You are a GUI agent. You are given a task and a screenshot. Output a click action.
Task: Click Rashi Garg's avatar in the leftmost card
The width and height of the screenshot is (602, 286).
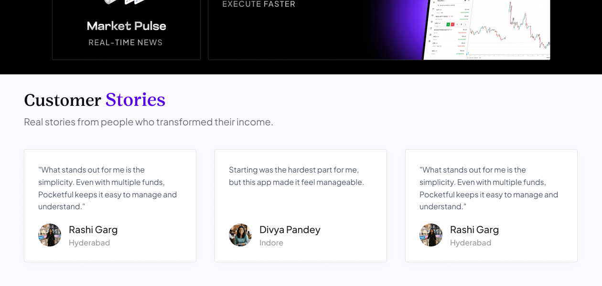50,235
